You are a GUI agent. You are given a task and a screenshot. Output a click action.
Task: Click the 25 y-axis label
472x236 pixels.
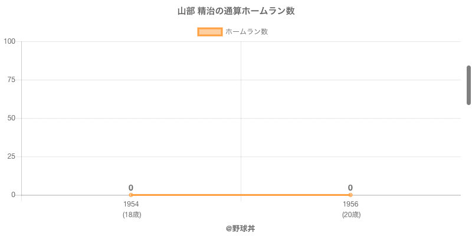[11, 156]
